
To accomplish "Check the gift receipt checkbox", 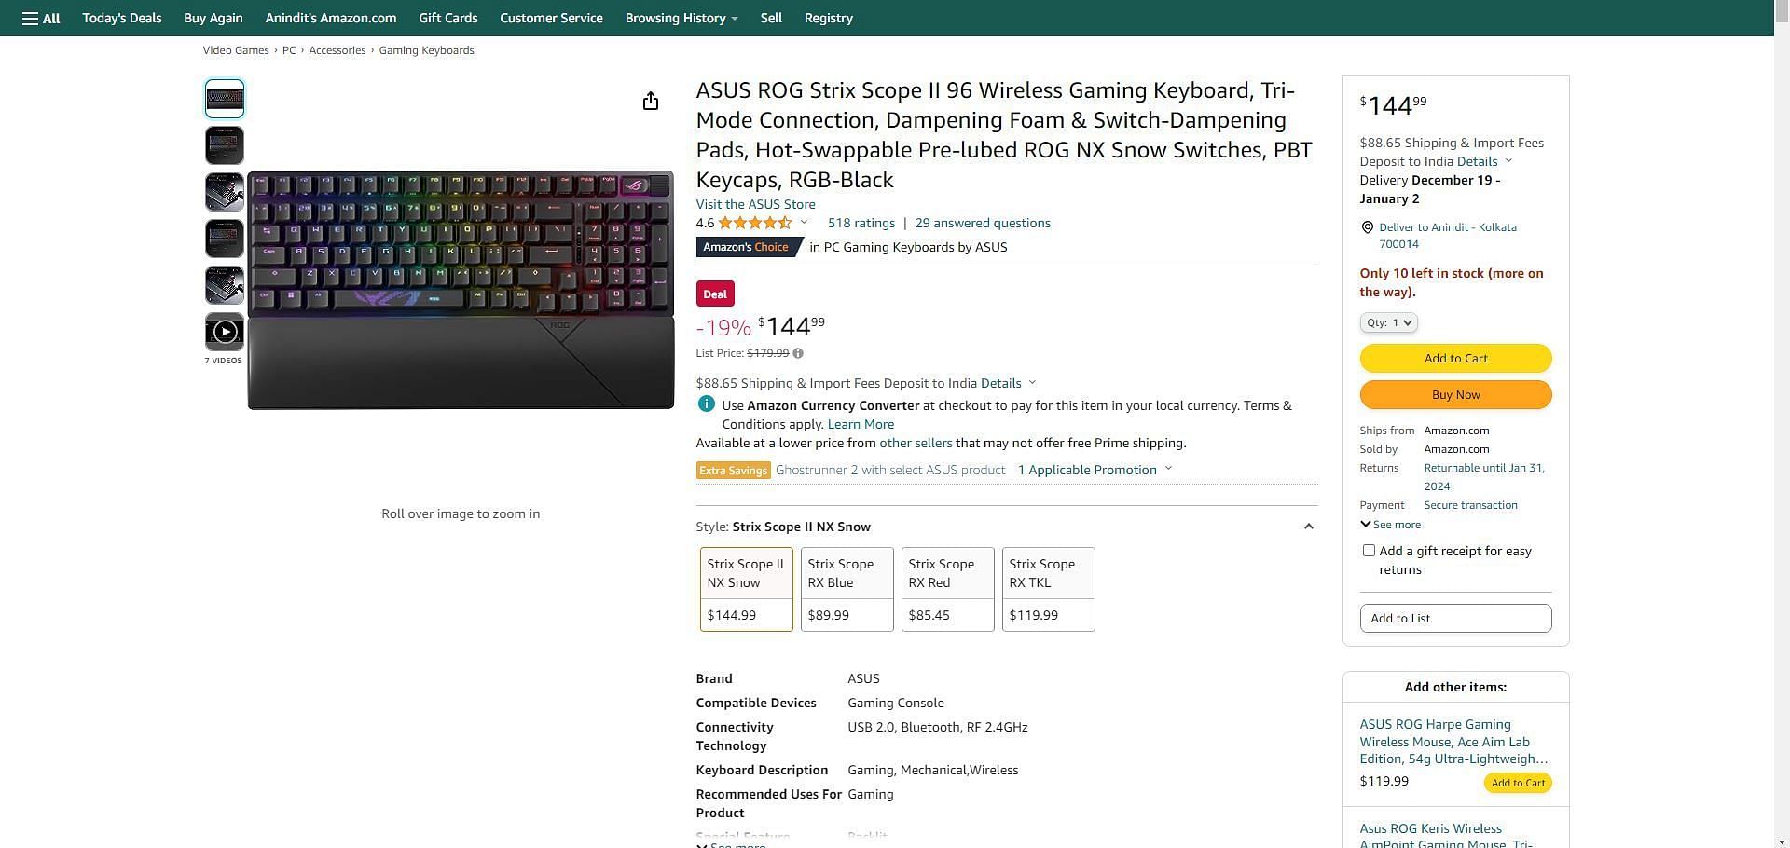I will click(1369, 551).
